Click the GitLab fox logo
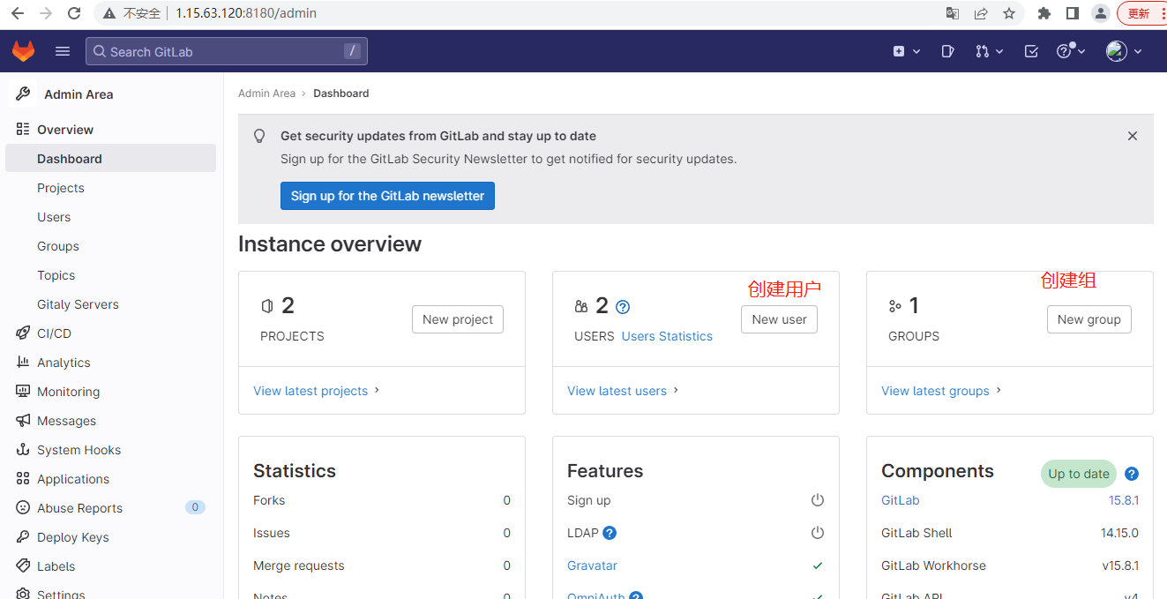This screenshot has height=599, width=1167. point(23,51)
